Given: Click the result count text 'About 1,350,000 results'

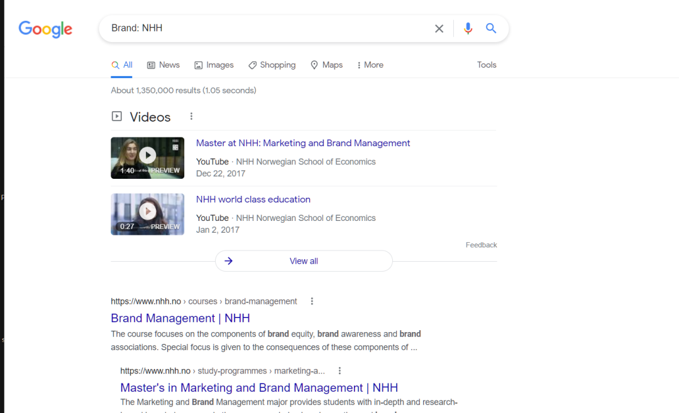Looking at the screenshot, I should tap(155, 90).
